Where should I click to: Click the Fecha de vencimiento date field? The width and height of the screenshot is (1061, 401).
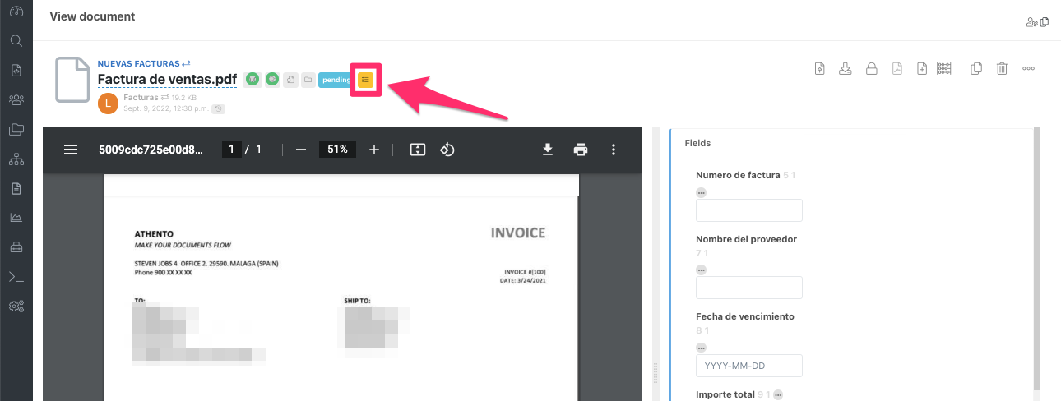coord(748,366)
